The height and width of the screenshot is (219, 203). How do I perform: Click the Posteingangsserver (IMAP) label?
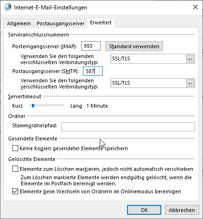pos(45,46)
